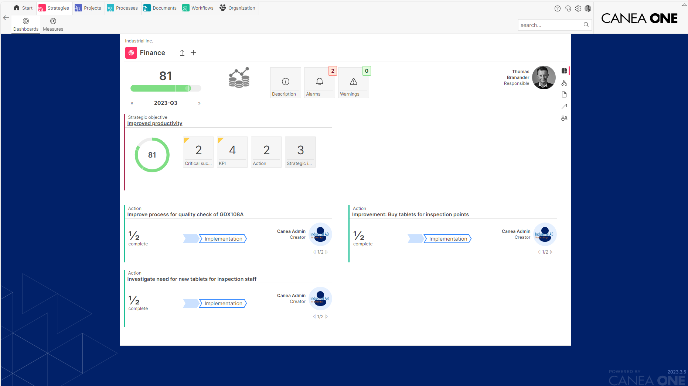Screen dimensions: 688x386
Task: Click the 2023-Q3 period label
Action: pyautogui.click(x=166, y=103)
